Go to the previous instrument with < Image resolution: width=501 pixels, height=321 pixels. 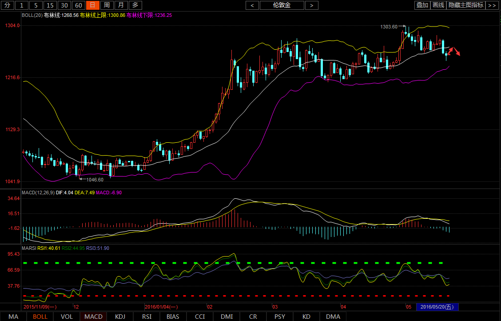pos(252,5)
